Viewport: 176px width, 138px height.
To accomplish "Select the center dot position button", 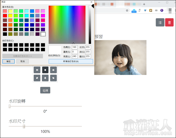I will tap(45, 70).
